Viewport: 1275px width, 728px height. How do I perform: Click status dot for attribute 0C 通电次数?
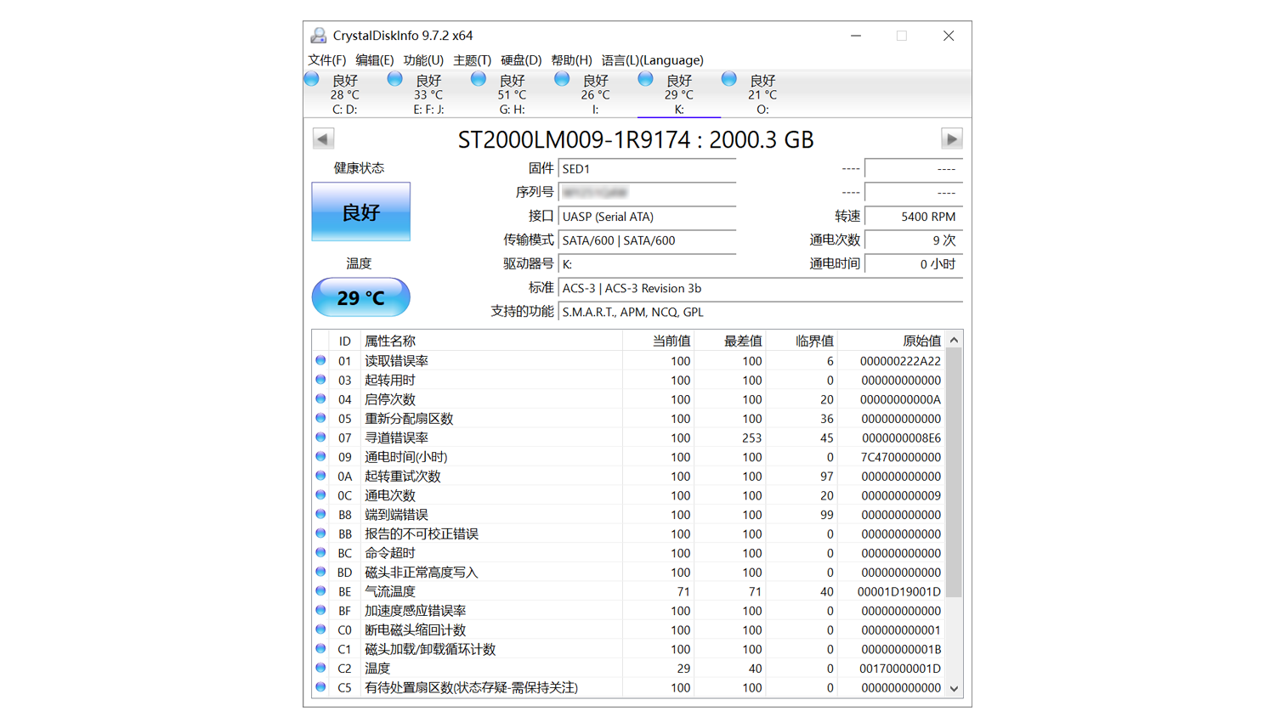click(320, 494)
